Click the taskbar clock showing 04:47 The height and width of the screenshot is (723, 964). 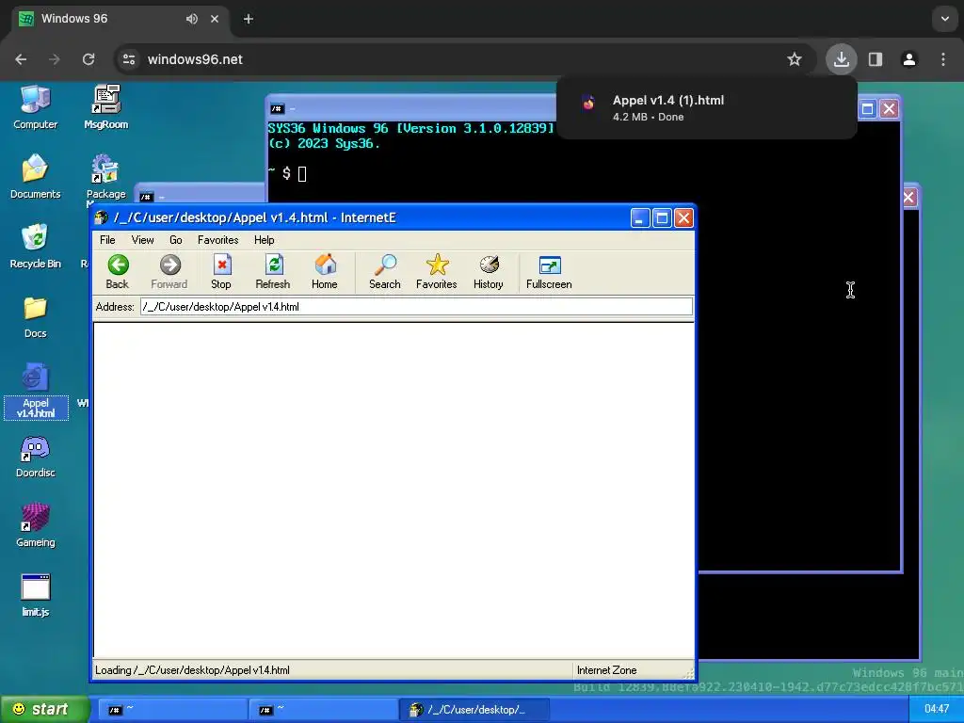937,709
